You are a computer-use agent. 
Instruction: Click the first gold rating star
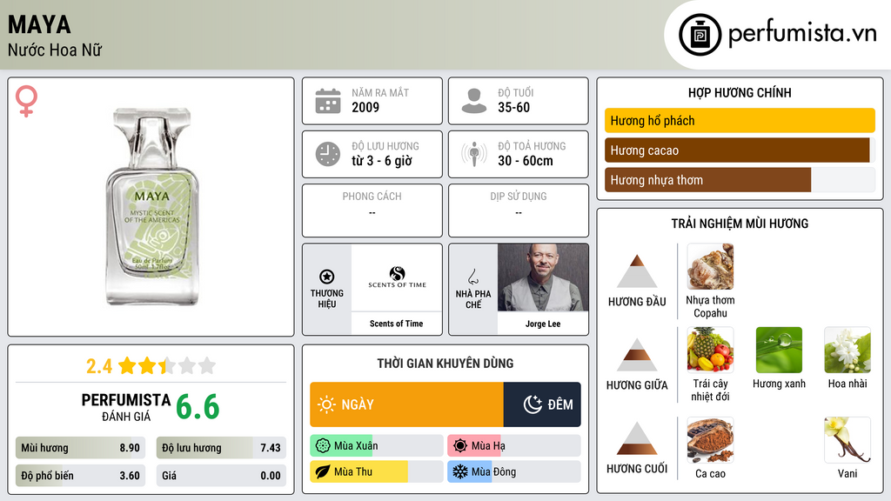127,365
